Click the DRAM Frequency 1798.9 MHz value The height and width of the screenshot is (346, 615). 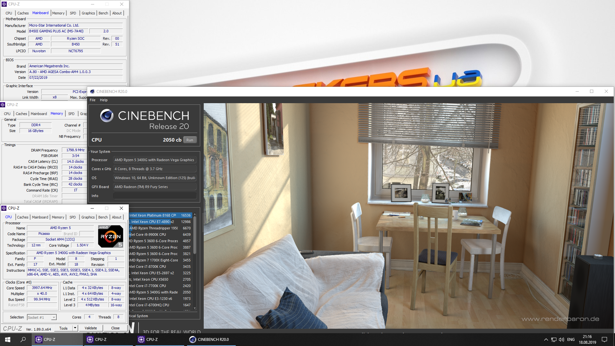(75, 150)
